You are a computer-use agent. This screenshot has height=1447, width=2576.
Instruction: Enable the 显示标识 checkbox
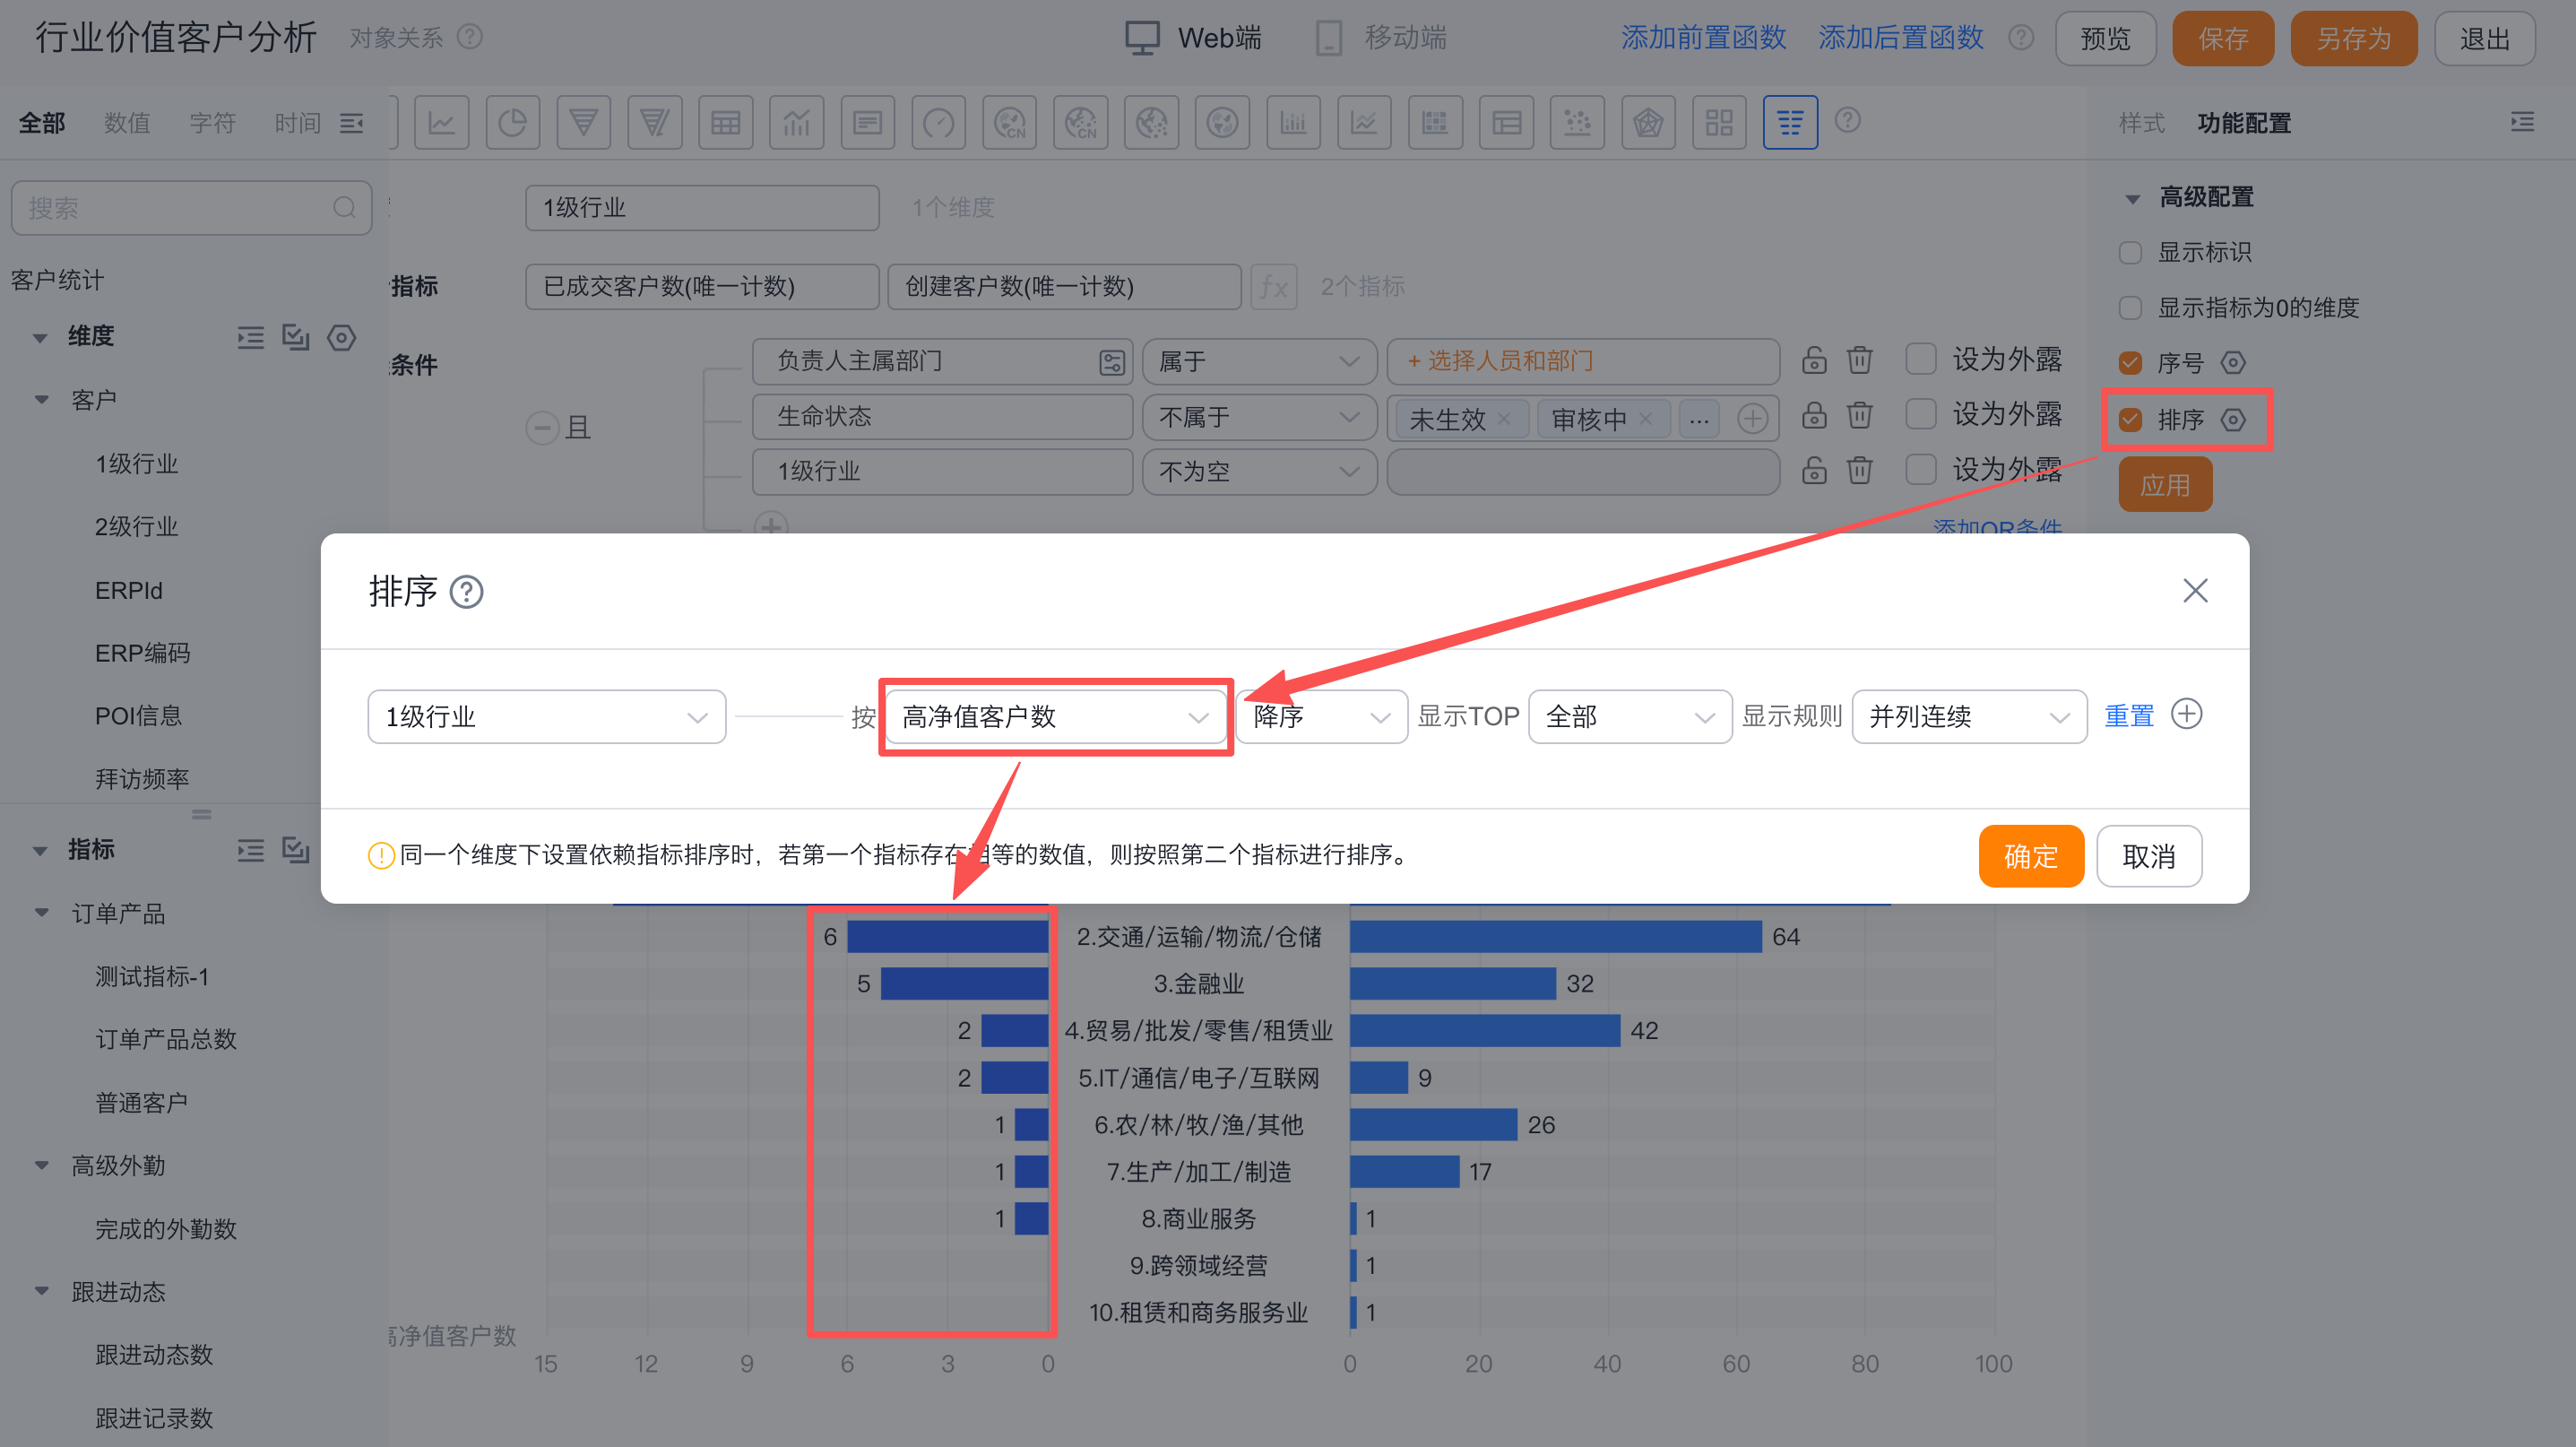pyautogui.click(x=2130, y=252)
